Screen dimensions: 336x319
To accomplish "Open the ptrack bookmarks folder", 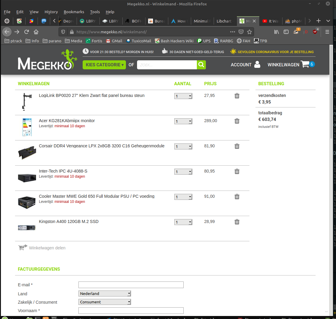I will pyautogui.click(x=13, y=41).
